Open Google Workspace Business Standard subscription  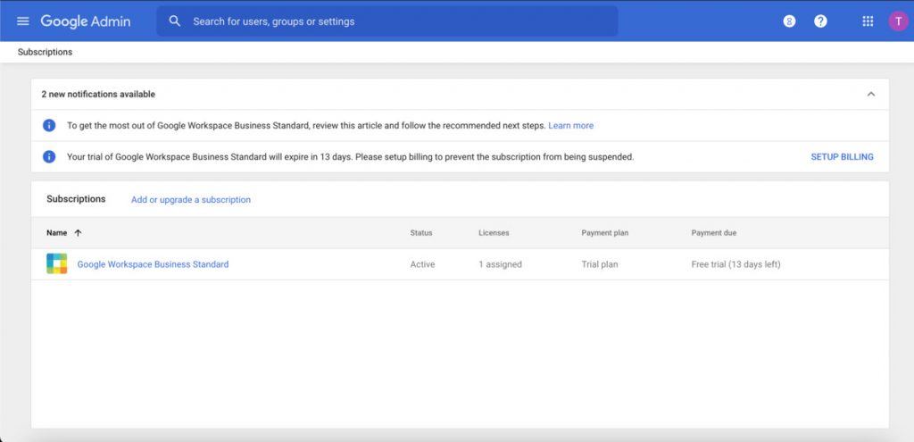[x=153, y=264]
